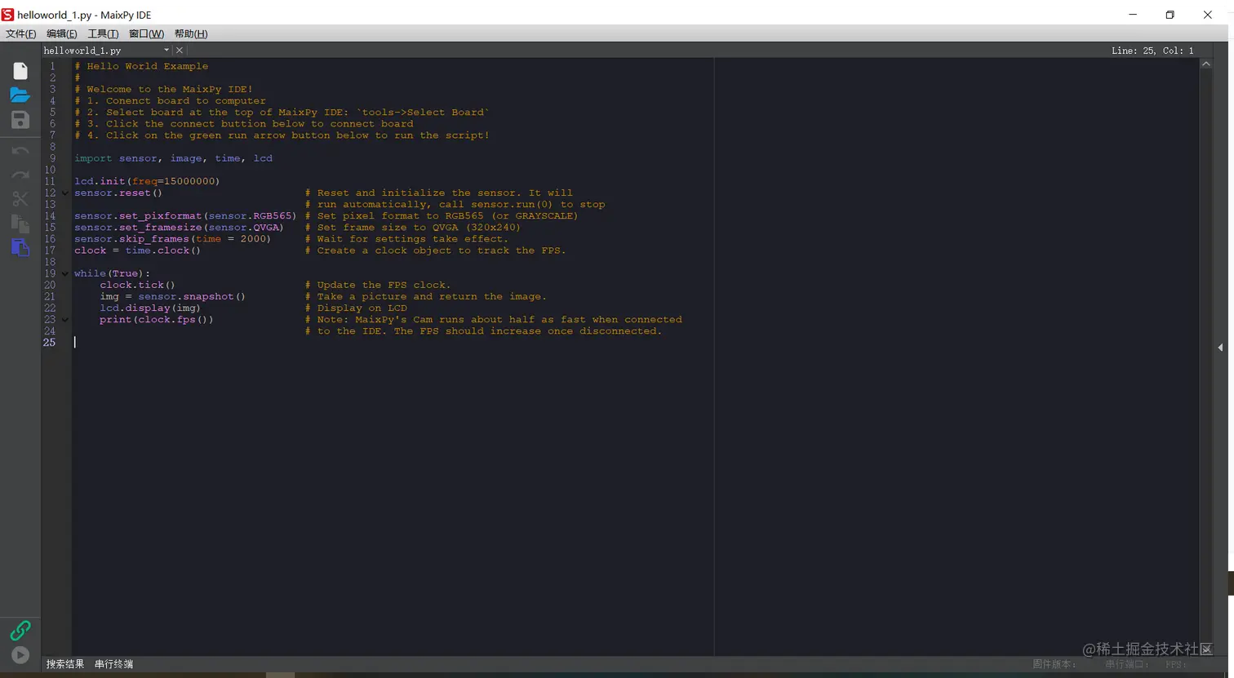Cut selection with the scissors icon

tap(20, 198)
